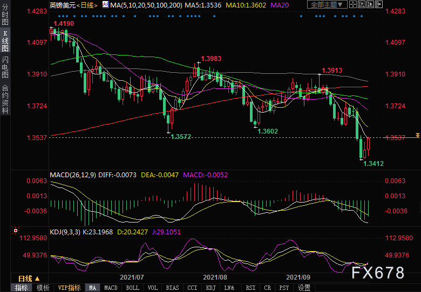The width and height of the screenshot is (421, 292).
Task: Click the red KDJ signal sun icon
Action: [x=16, y=231]
